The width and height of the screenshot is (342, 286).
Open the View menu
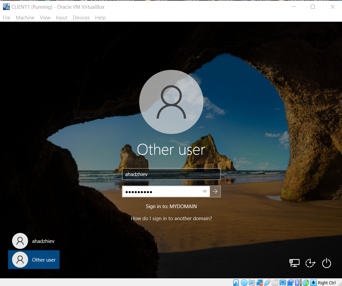45,18
